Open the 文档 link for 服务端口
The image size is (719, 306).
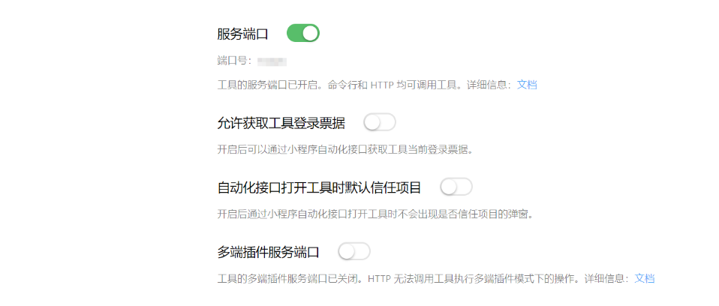(527, 85)
